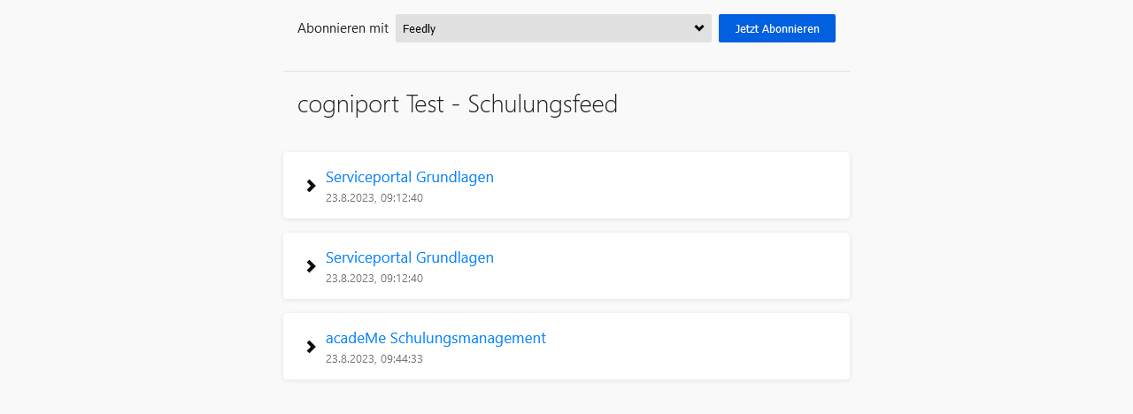The width and height of the screenshot is (1133, 414).
Task: Click the timestamp under the second Serviceportal entry
Action: (374, 279)
